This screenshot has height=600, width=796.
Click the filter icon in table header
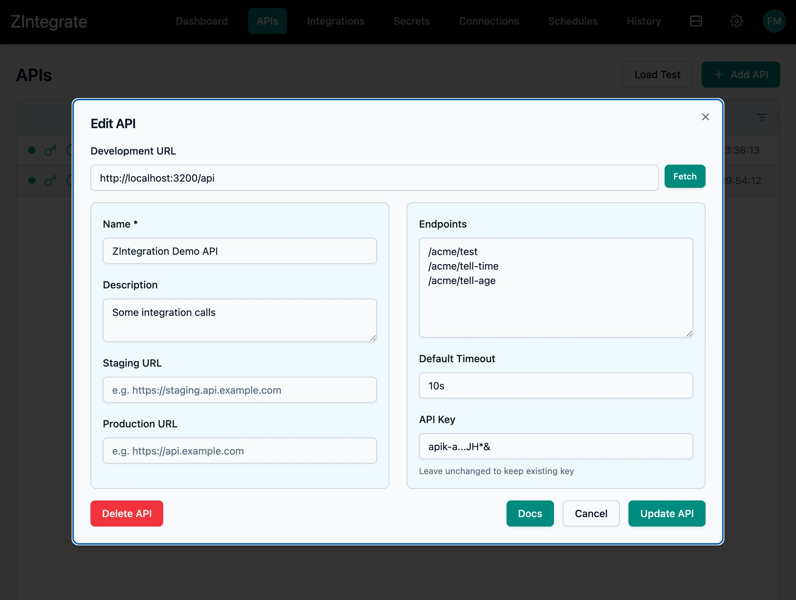762,117
